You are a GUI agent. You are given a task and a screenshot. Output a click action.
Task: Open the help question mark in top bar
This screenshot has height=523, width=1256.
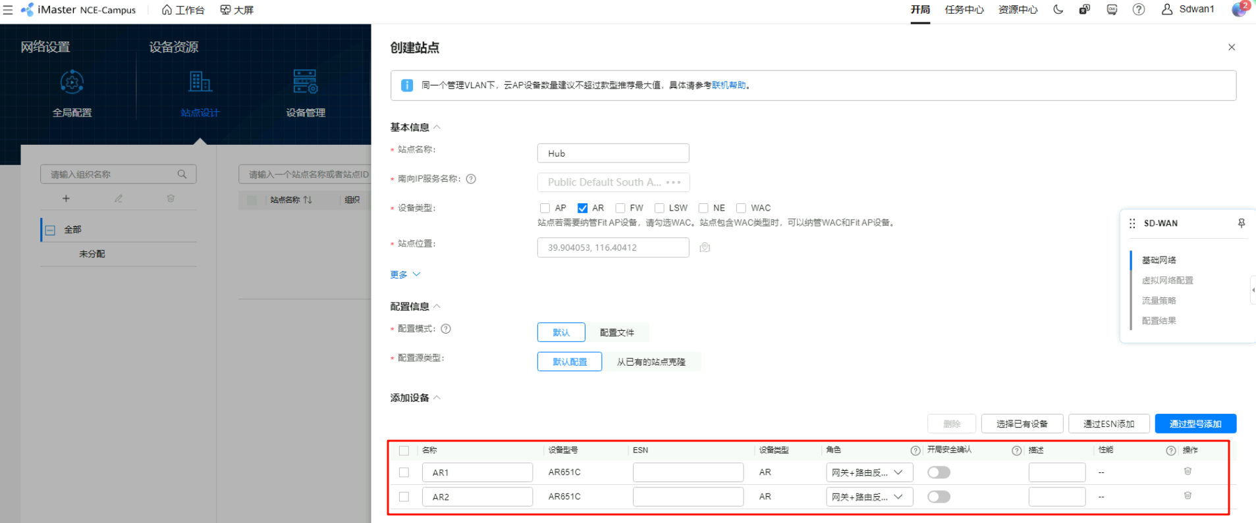[x=1138, y=9]
